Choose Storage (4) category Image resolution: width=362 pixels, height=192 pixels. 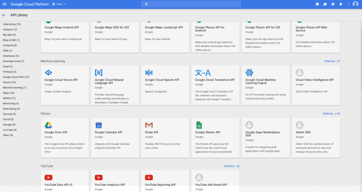coord(9,125)
